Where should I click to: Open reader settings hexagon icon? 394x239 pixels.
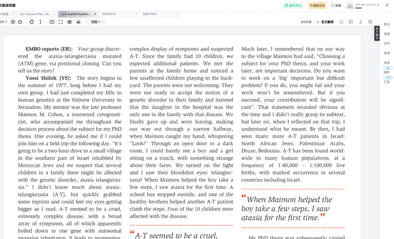370,22
